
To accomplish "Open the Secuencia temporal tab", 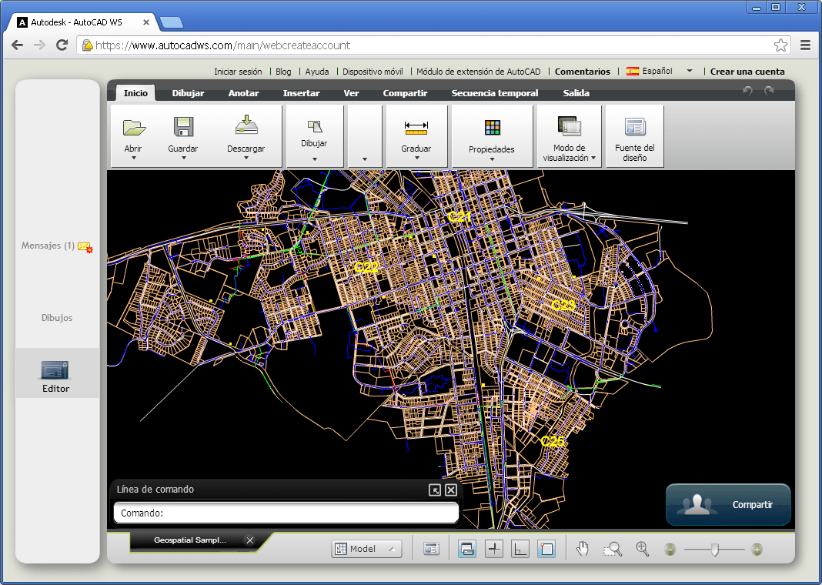I will tap(494, 93).
